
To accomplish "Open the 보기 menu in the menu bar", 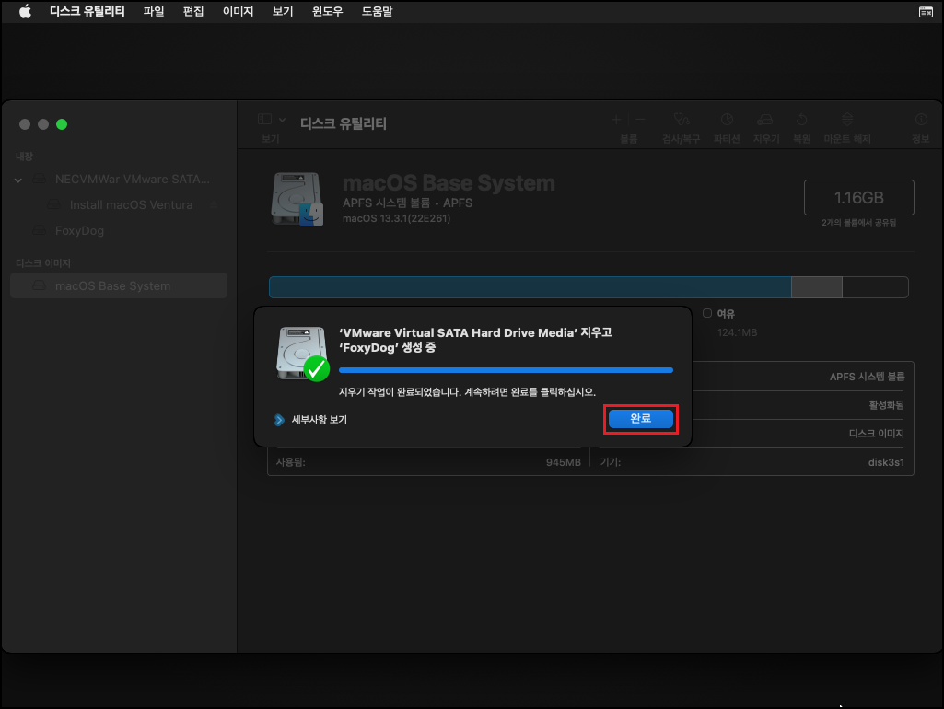I will (x=283, y=11).
